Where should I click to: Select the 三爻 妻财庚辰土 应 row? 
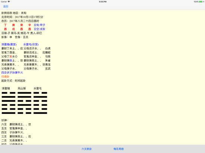16,136
